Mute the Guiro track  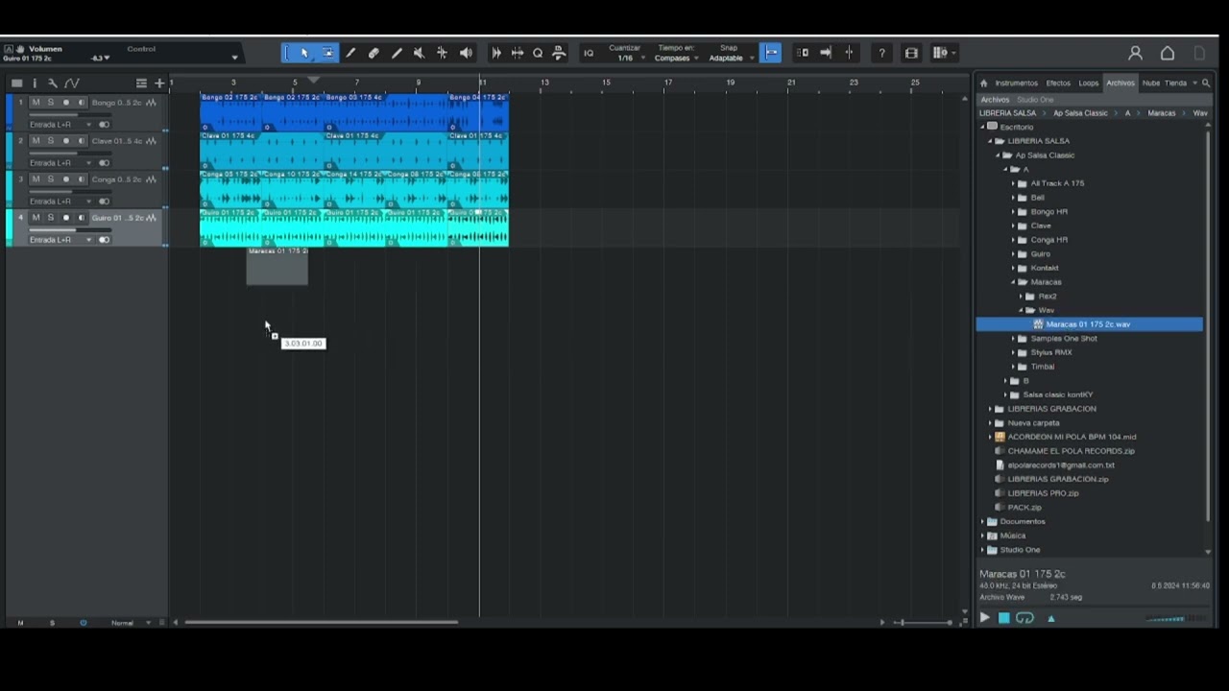pyautogui.click(x=36, y=218)
